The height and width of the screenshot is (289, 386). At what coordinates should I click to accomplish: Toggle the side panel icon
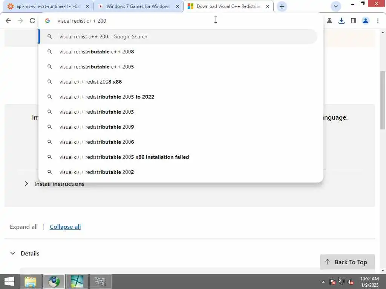tap(354, 21)
